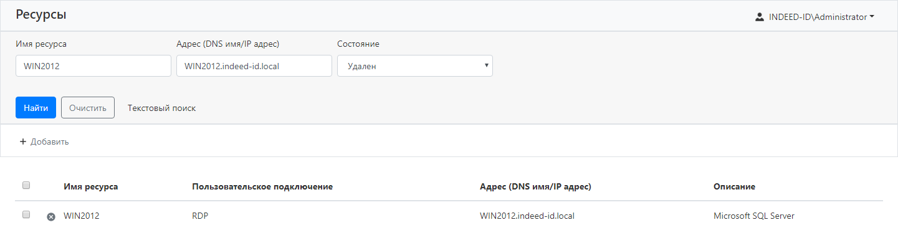Toggle the select-all checkbox in table header

[x=26, y=185]
